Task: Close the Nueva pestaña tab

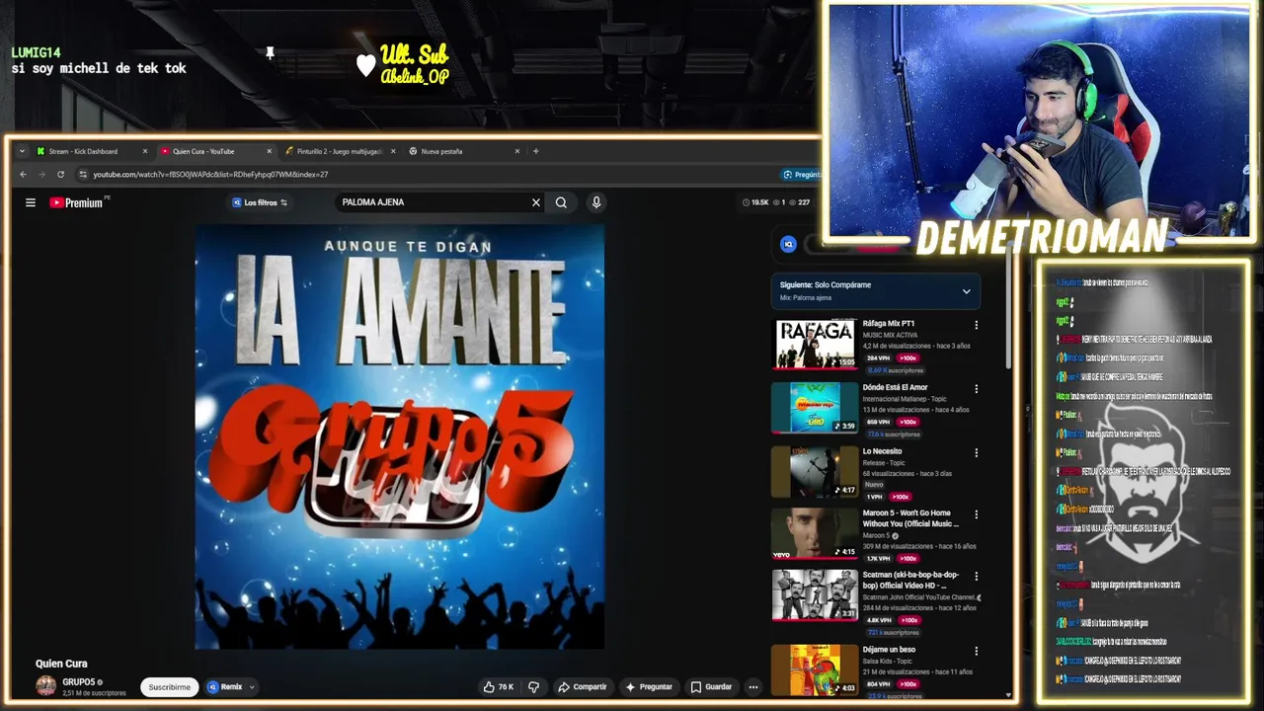Action: [x=516, y=151]
